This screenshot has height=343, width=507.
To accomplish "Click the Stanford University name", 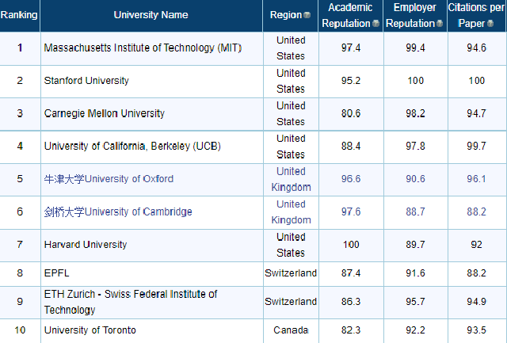I will point(86,81).
